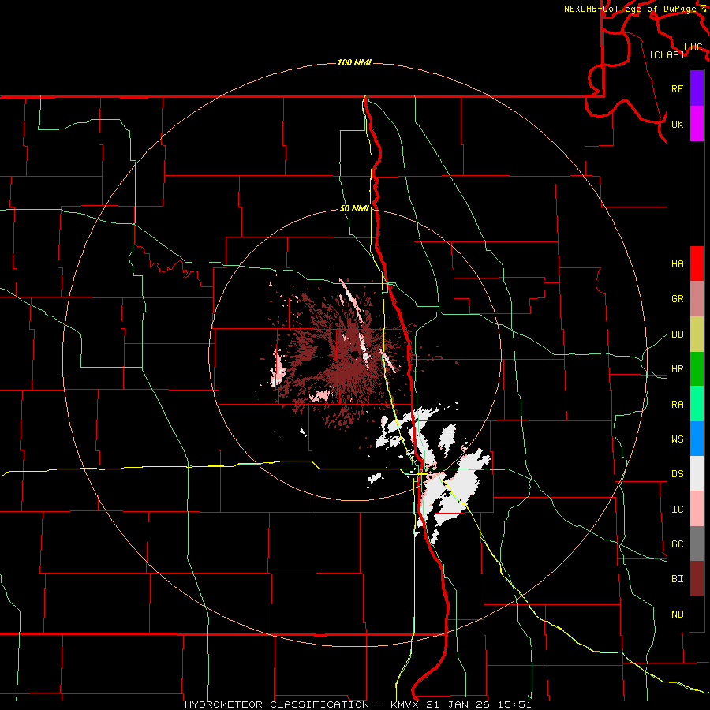This screenshot has width=710, height=710.
Task: Click the IC pink legend swatch
Action: pos(697,509)
